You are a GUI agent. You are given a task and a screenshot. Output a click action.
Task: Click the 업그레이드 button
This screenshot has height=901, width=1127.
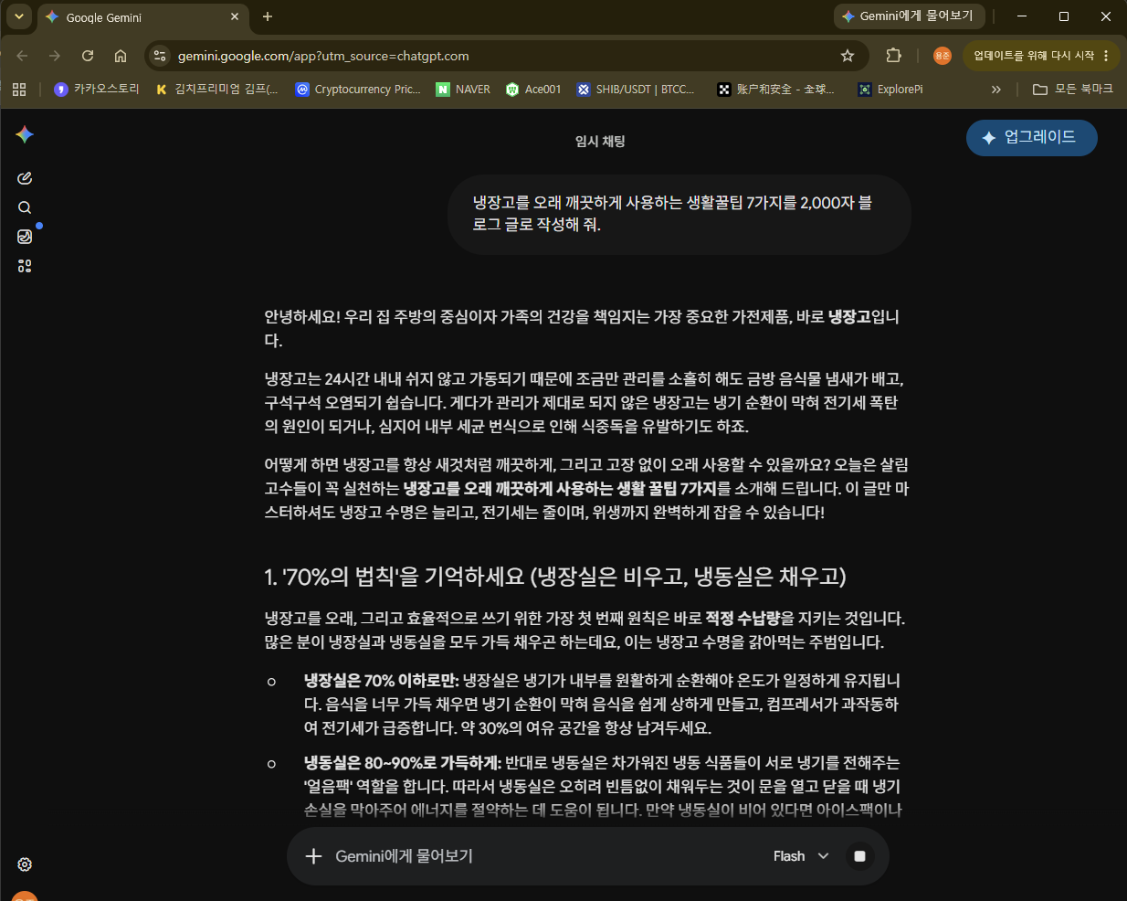point(1032,137)
